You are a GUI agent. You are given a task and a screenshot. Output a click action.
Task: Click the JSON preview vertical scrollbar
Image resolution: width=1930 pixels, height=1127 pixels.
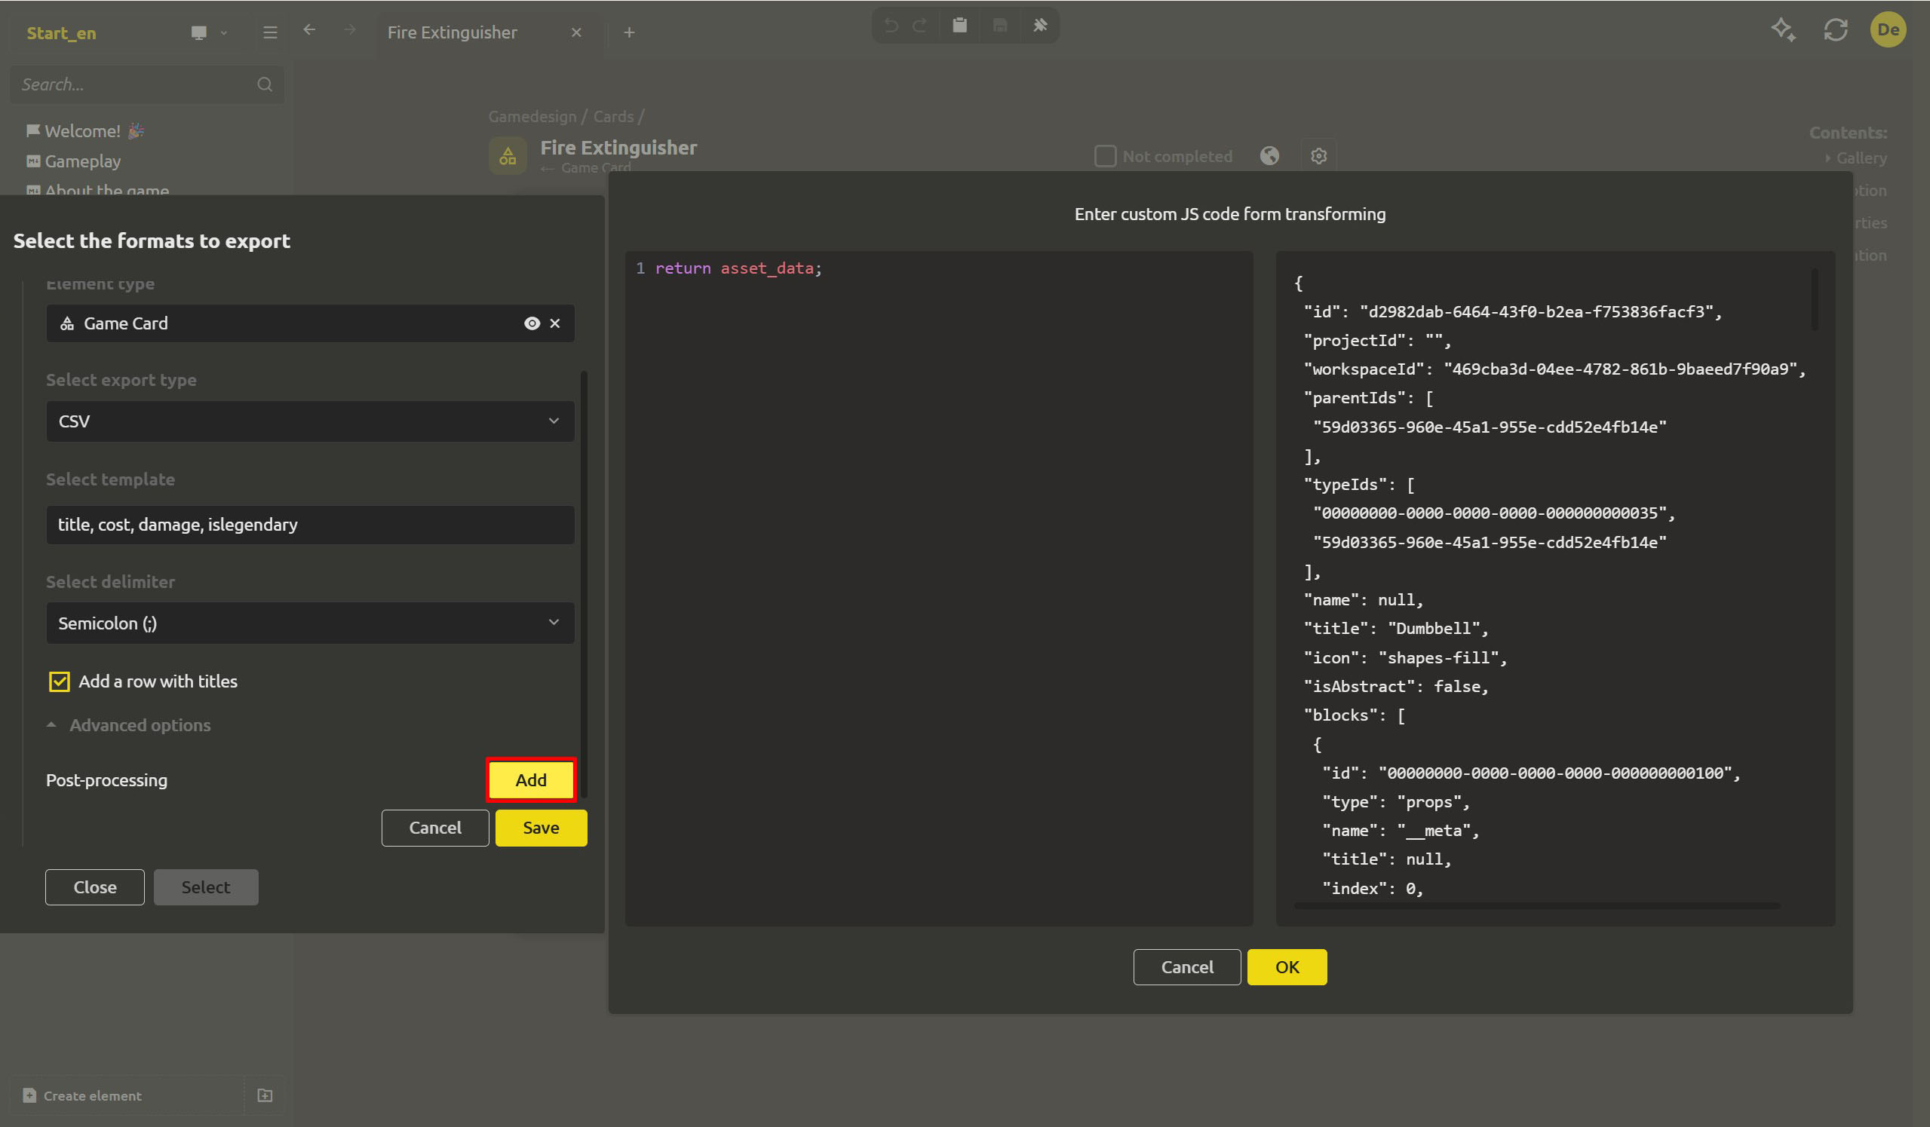point(1814,299)
